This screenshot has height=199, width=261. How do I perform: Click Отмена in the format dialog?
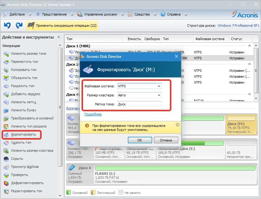coord(166,140)
